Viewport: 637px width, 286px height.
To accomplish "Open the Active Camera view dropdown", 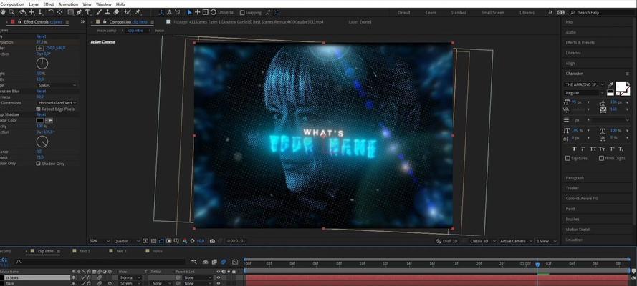I will click(515, 241).
